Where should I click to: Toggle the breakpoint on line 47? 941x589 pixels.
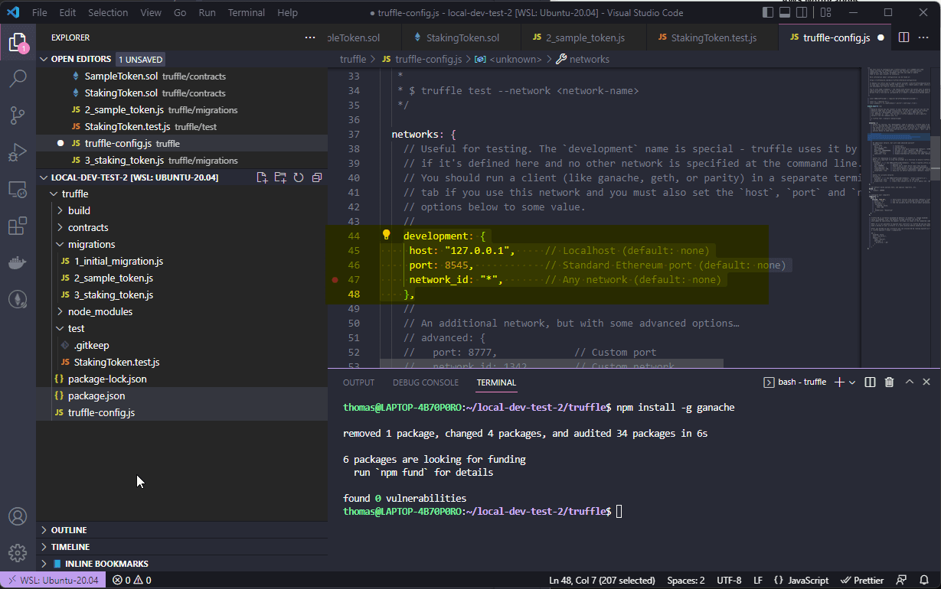click(x=335, y=280)
